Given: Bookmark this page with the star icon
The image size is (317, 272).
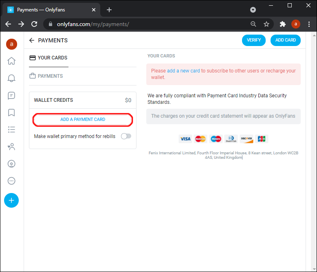Looking at the screenshot, I should pyautogui.click(x=266, y=24).
